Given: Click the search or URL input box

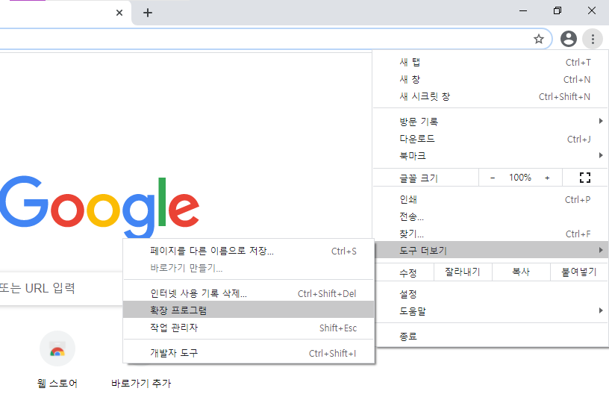Looking at the screenshot, I should coord(61,288).
